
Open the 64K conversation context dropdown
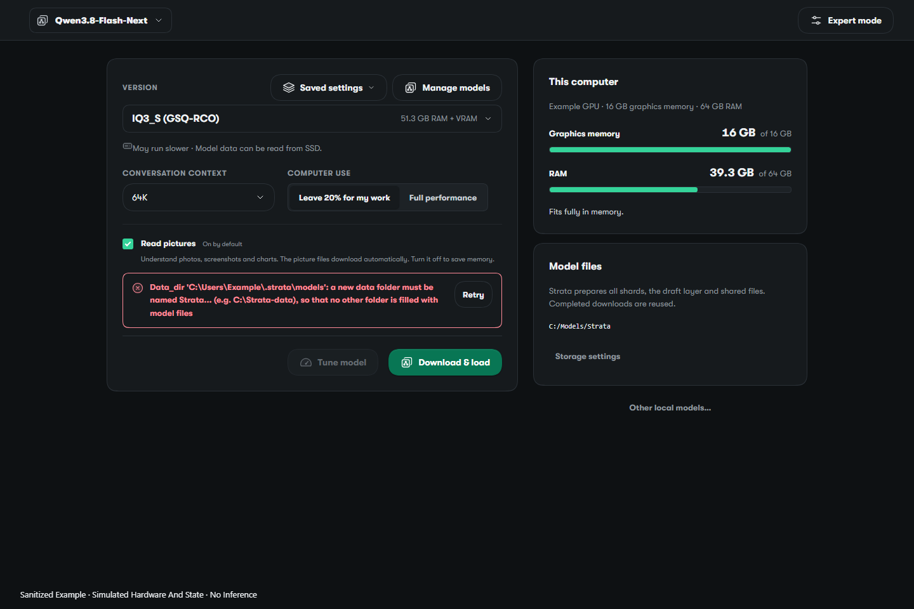point(198,197)
